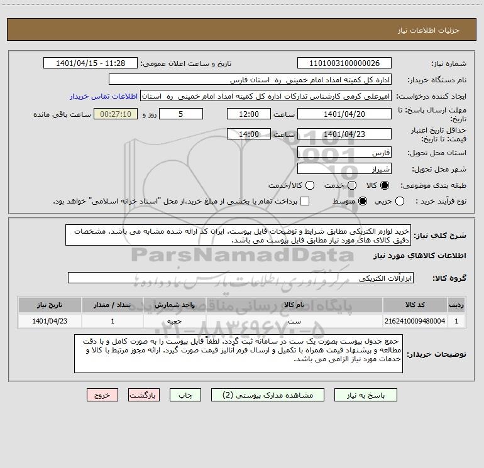Click the product name cell ست
This screenshot has width=484, height=468.
294,321
